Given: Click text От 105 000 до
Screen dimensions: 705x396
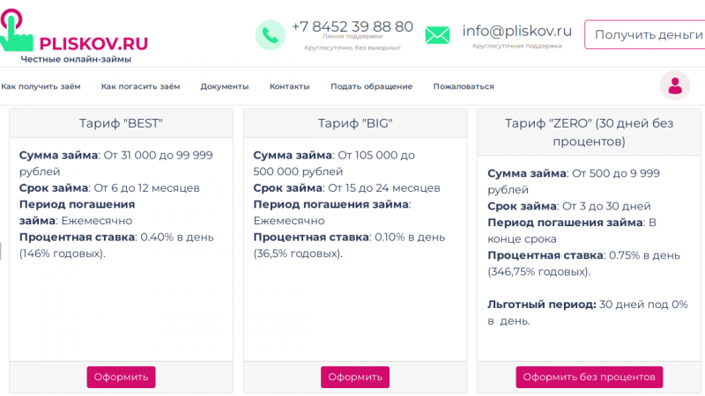Looking at the screenshot, I should (376, 156).
